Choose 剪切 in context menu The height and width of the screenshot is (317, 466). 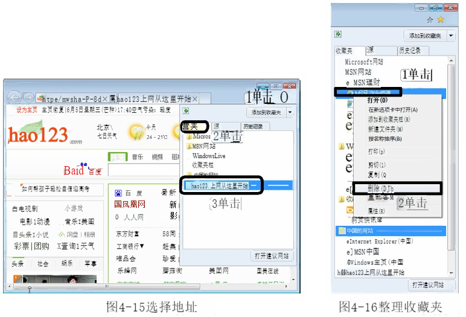(x=377, y=165)
